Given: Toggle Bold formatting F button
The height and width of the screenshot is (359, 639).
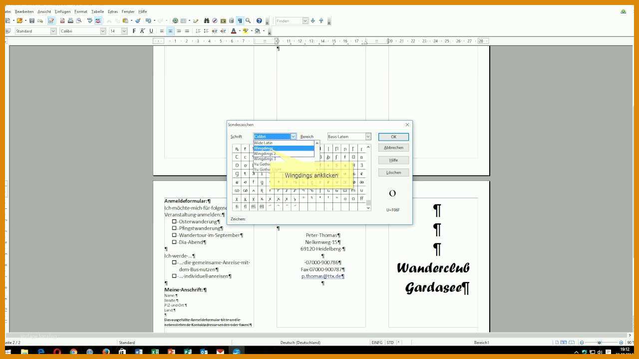Looking at the screenshot, I should (134, 31).
